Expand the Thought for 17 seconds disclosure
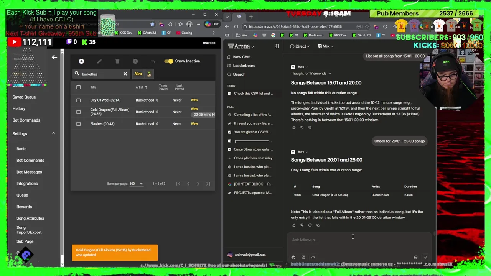The width and height of the screenshot is (491, 276). [311, 73]
